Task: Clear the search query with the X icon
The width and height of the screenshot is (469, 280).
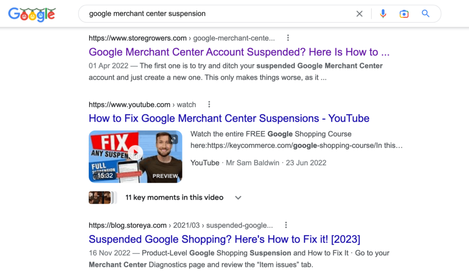Action: [360, 14]
